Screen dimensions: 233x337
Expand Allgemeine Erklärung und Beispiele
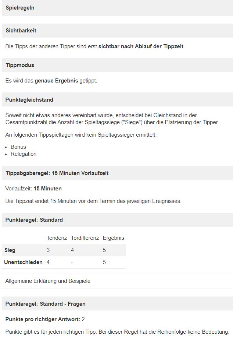click(48, 281)
